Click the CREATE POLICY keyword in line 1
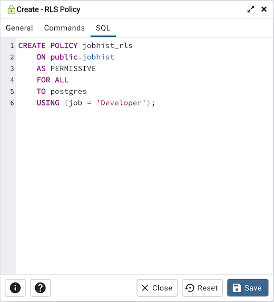 tap(48, 46)
